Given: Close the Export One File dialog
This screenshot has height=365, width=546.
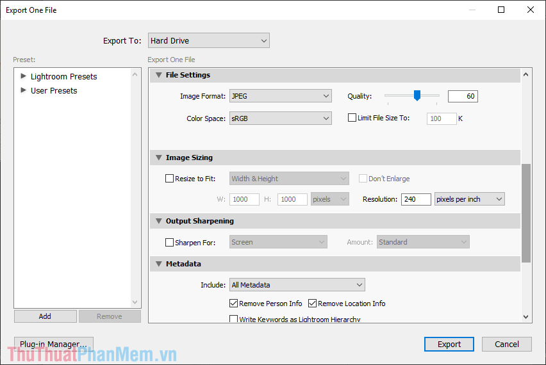Looking at the screenshot, I should click(531, 10).
